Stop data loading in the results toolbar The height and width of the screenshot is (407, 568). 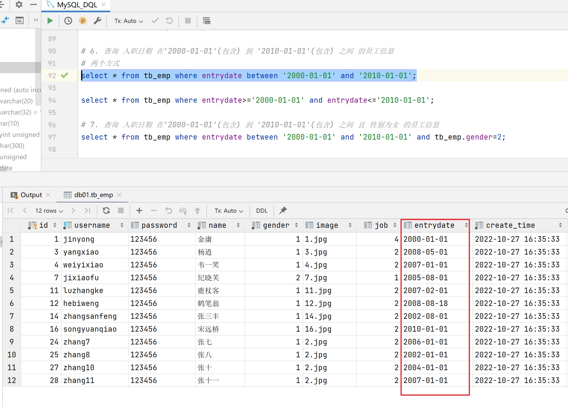pos(121,210)
